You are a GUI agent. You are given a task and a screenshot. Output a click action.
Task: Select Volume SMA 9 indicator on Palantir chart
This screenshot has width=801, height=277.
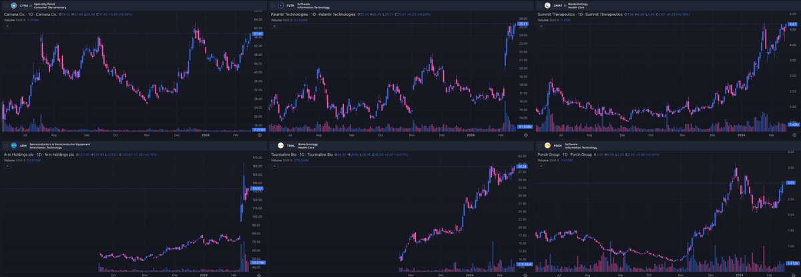tap(283, 20)
